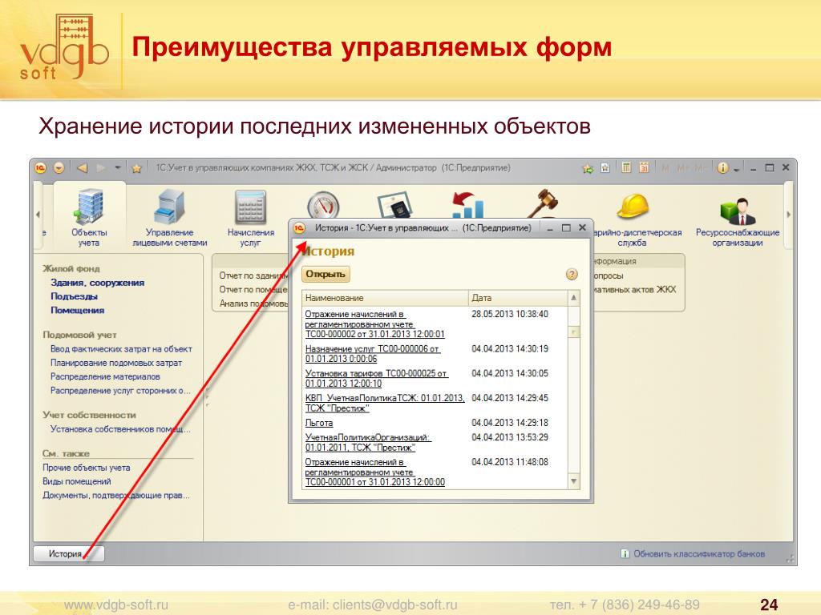The height and width of the screenshot is (615, 821).
Task: Open Подъезды in navigation panel
Action: (74, 296)
